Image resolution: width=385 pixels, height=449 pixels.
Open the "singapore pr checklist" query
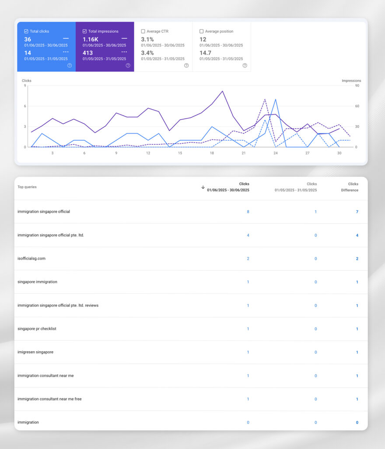pos(37,329)
